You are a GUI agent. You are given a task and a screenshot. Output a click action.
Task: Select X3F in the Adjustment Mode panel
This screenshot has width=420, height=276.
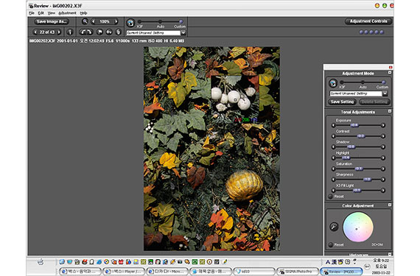[342, 82]
